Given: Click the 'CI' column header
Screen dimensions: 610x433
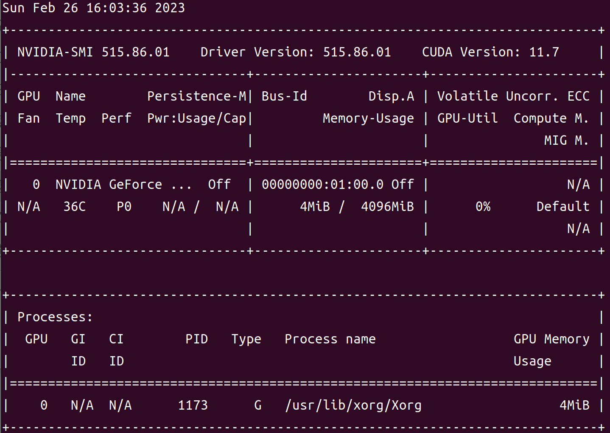Looking at the screenshot, I should tap(116, 339).
